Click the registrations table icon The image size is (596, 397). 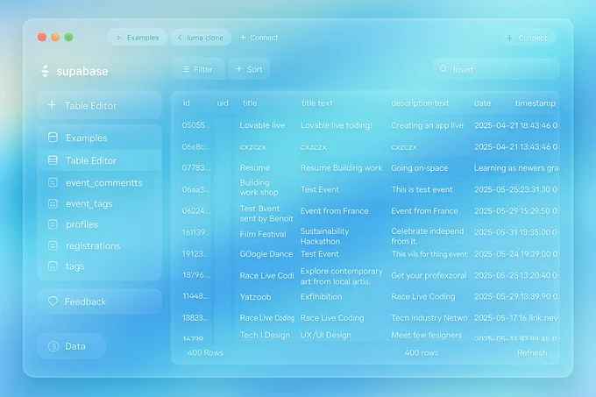(x=53, y=245)
